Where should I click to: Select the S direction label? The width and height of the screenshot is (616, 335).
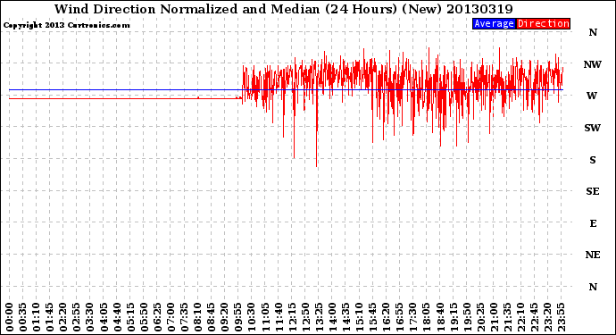point(593,160)
